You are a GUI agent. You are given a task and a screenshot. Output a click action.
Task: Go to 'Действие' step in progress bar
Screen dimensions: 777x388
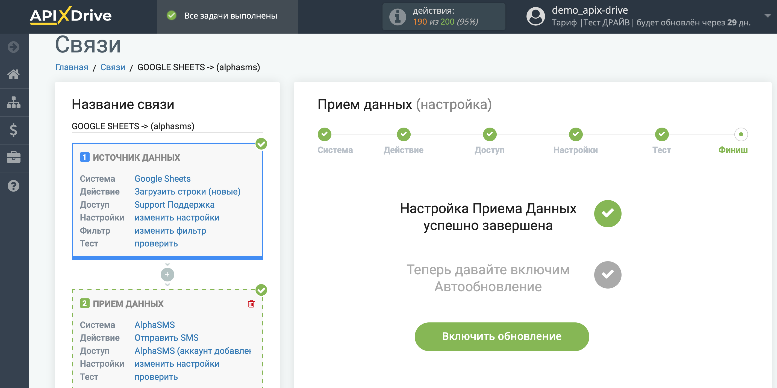click(x=404, y=134)
